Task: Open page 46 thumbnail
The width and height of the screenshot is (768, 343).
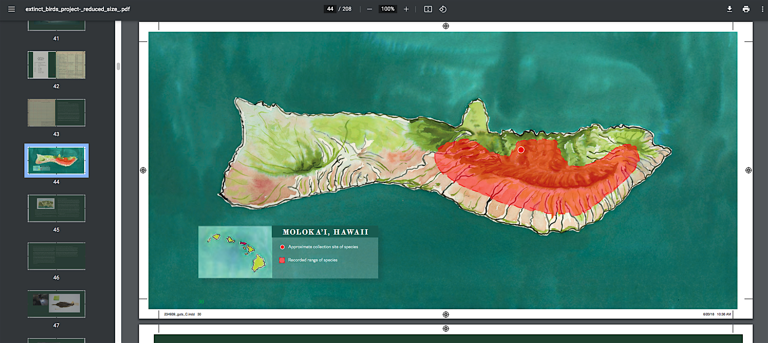Action: click(x=57, y=256)
